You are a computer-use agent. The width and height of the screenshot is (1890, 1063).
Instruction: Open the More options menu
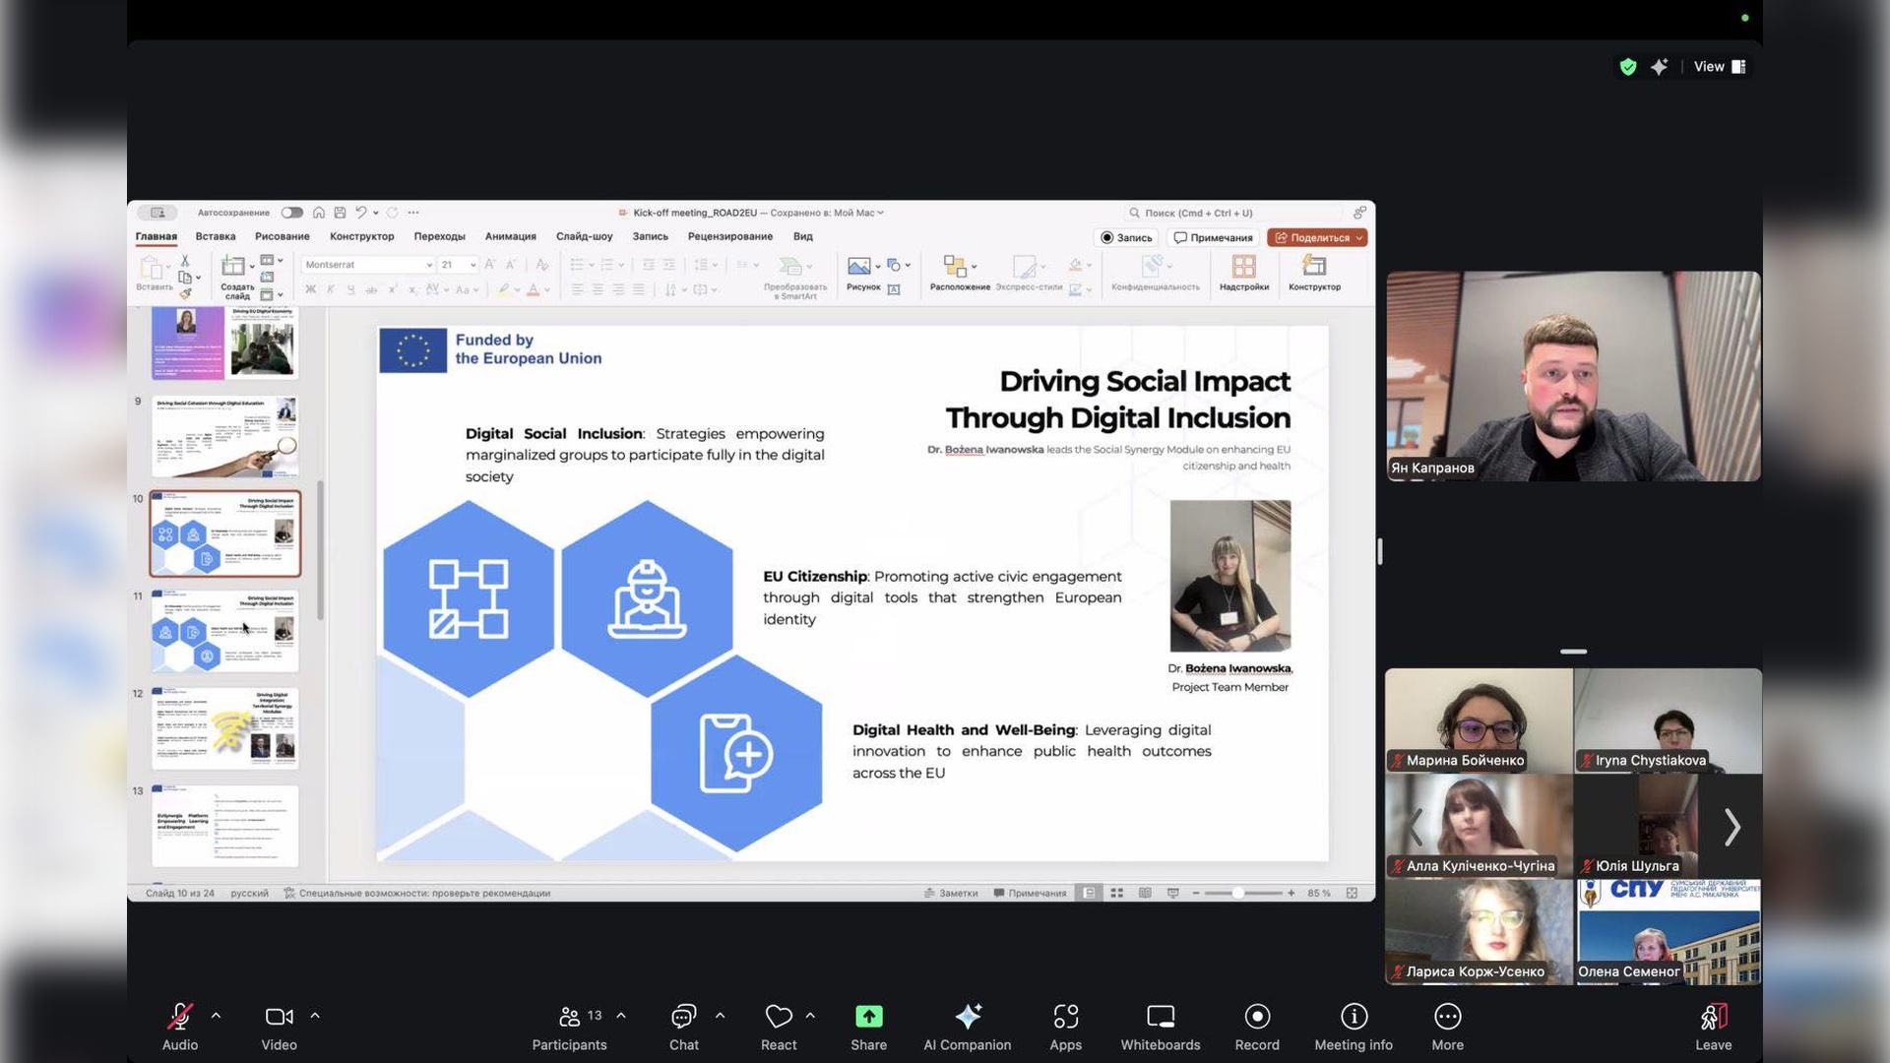tap(1447, 1017)
